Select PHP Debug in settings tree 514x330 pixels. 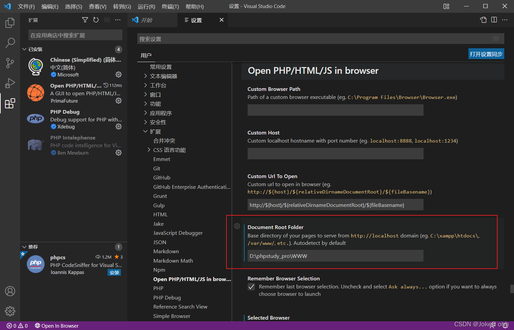tap(167, 297)
